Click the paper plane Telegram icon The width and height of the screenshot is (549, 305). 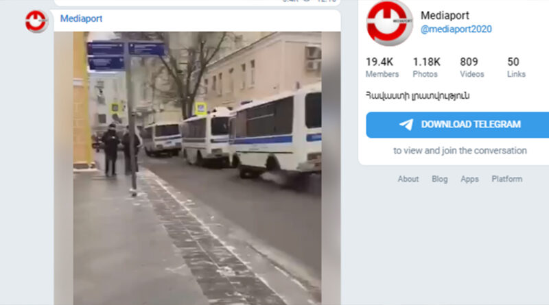pos(406,125)
